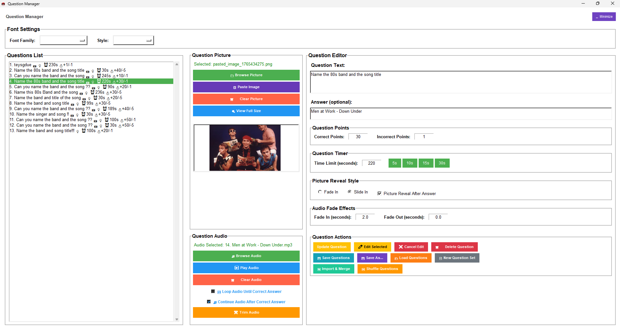The image size is (620, 332).
Task: Click the magnifier icon on View Full Size
Action: click(x=233, y=111)
